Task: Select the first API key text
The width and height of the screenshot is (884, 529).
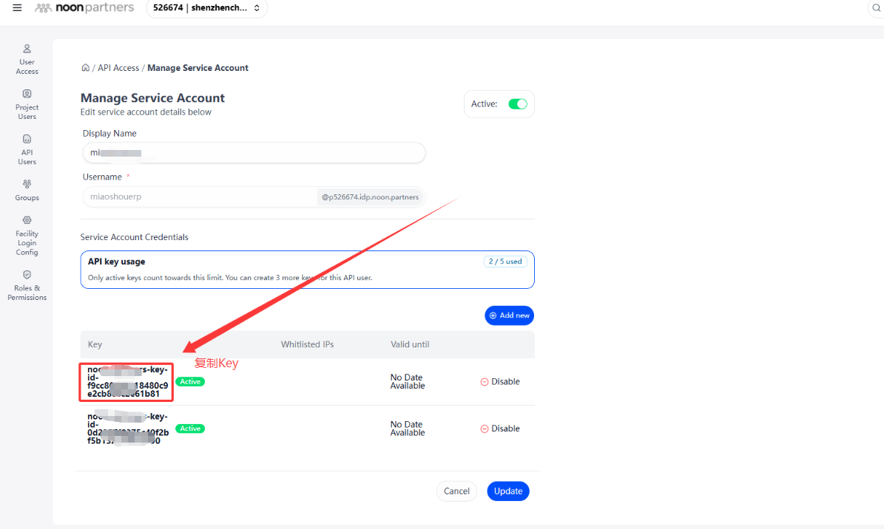Action: [126, 382]
